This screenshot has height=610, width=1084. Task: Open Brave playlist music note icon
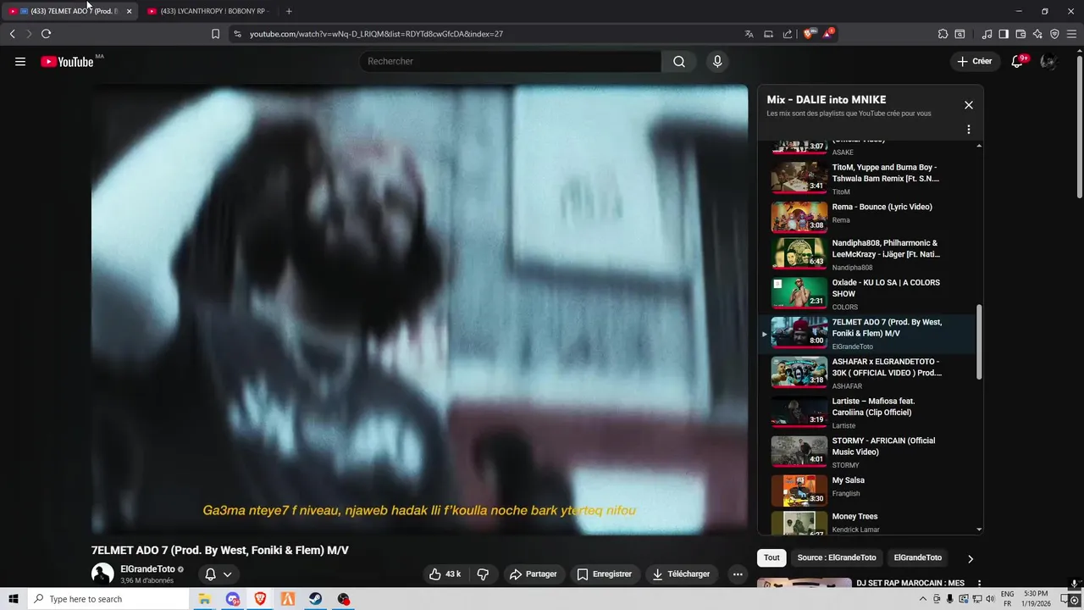987,34
